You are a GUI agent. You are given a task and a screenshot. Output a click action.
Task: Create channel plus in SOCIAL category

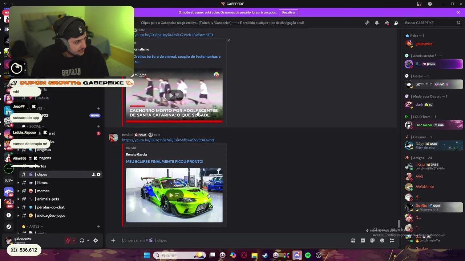pos(98,127)
